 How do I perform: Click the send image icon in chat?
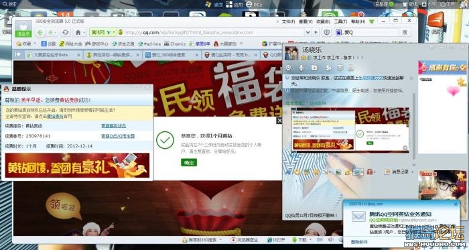pyautogui.click(x=338, y=172)
